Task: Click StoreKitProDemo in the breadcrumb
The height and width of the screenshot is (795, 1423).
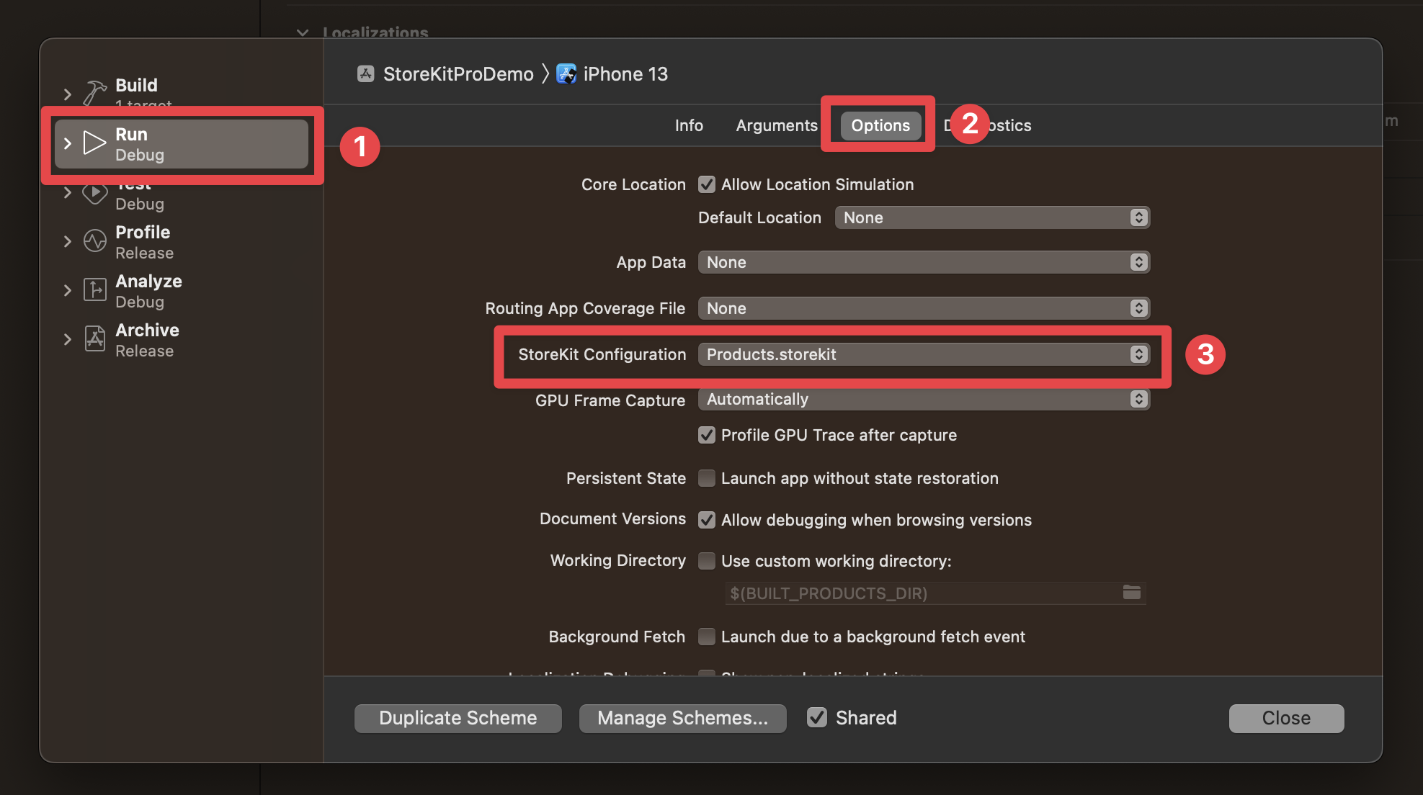Action: (x=458, y=73)
